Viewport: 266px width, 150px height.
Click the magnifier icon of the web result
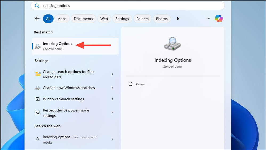(38, 139)
